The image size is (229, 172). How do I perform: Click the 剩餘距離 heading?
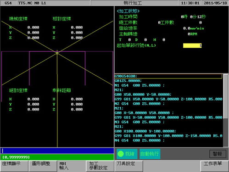pyautogui.click(x=62, y=90)
